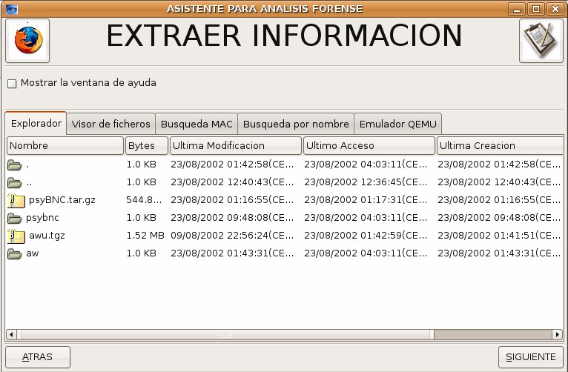Open the Emulador QEMU tab
The width and height of the screenshot is (568, 372).
[398, 124]
